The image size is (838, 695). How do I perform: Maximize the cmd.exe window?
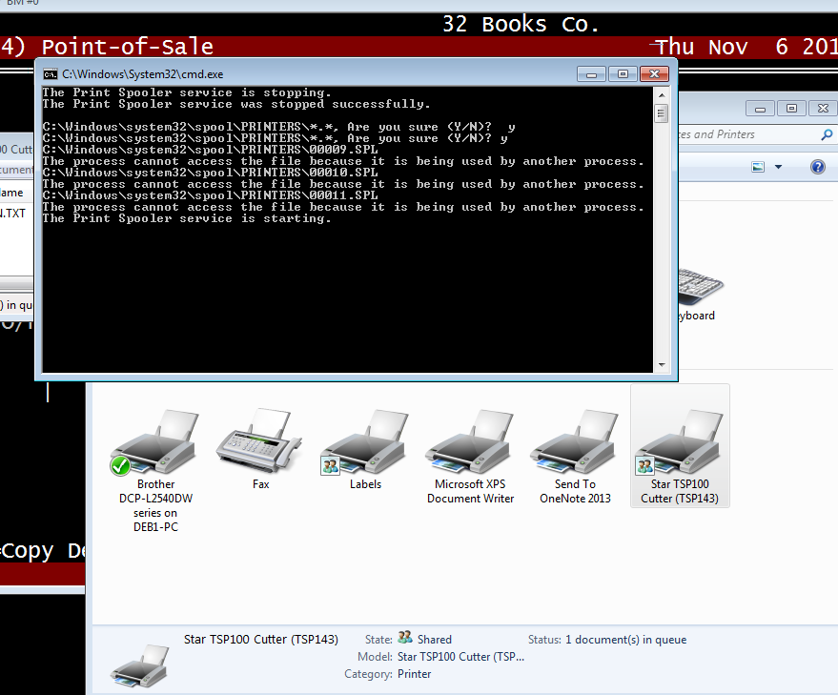coord(623,73)
